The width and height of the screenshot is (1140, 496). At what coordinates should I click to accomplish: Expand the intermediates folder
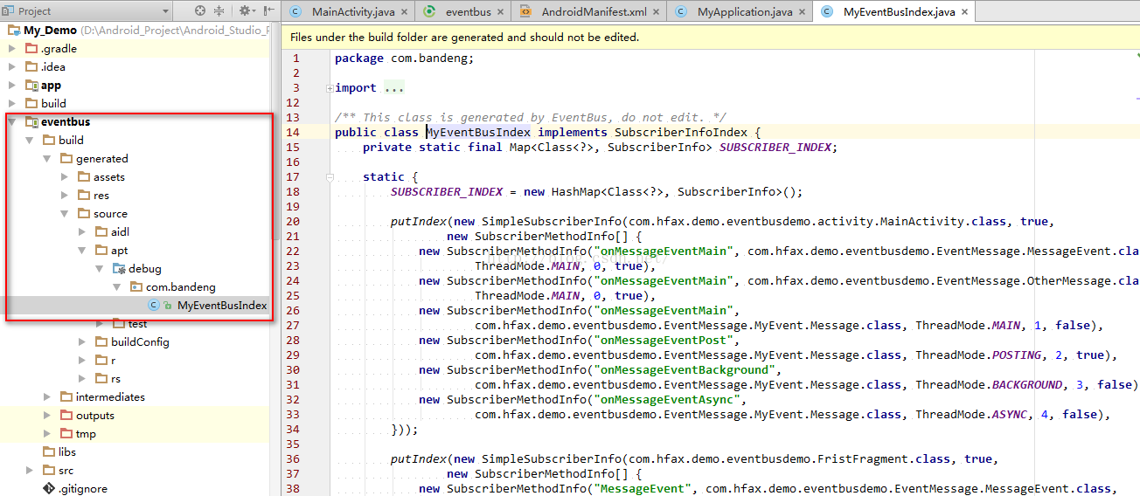point(46,397)
